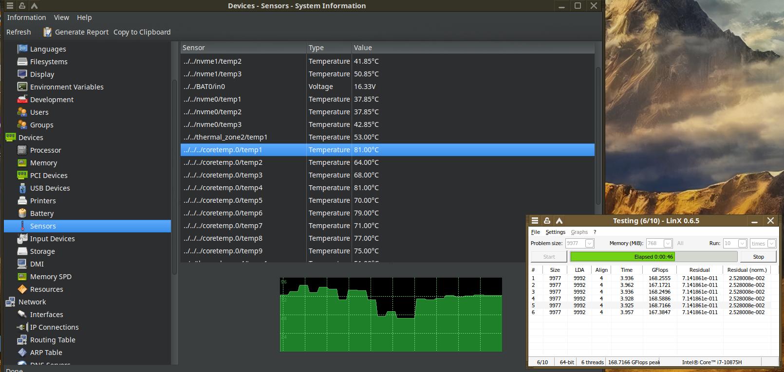The image size is (784, 372).
Task: Open the Battery information page
Action: pos(41,213)
